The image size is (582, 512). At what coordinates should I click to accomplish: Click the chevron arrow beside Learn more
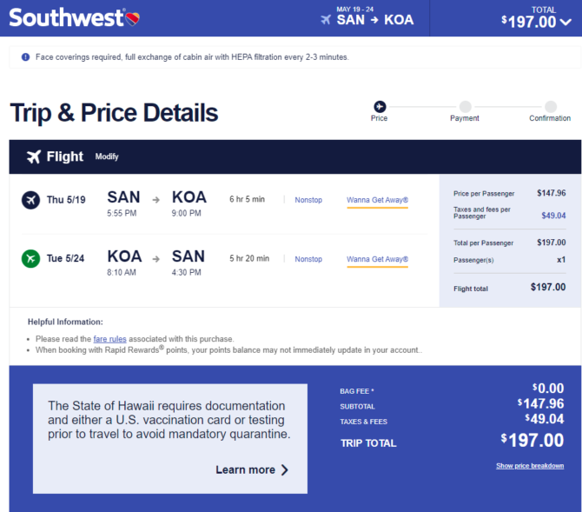point(285,470)
